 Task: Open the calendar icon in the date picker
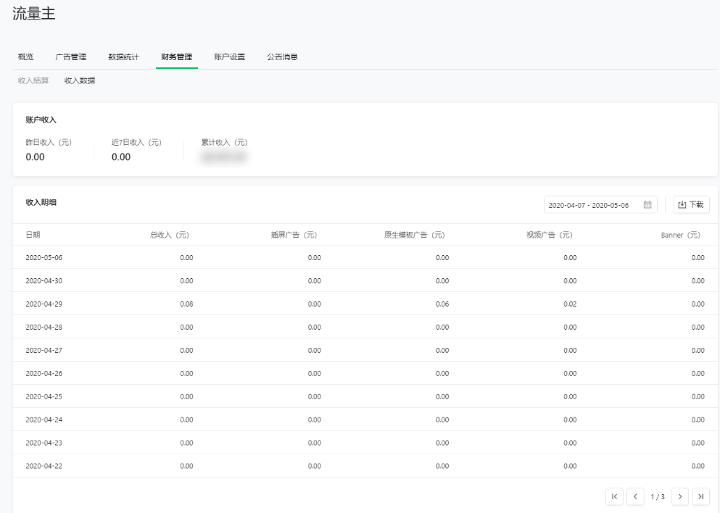pyautogui.click(x=647, y=204)
